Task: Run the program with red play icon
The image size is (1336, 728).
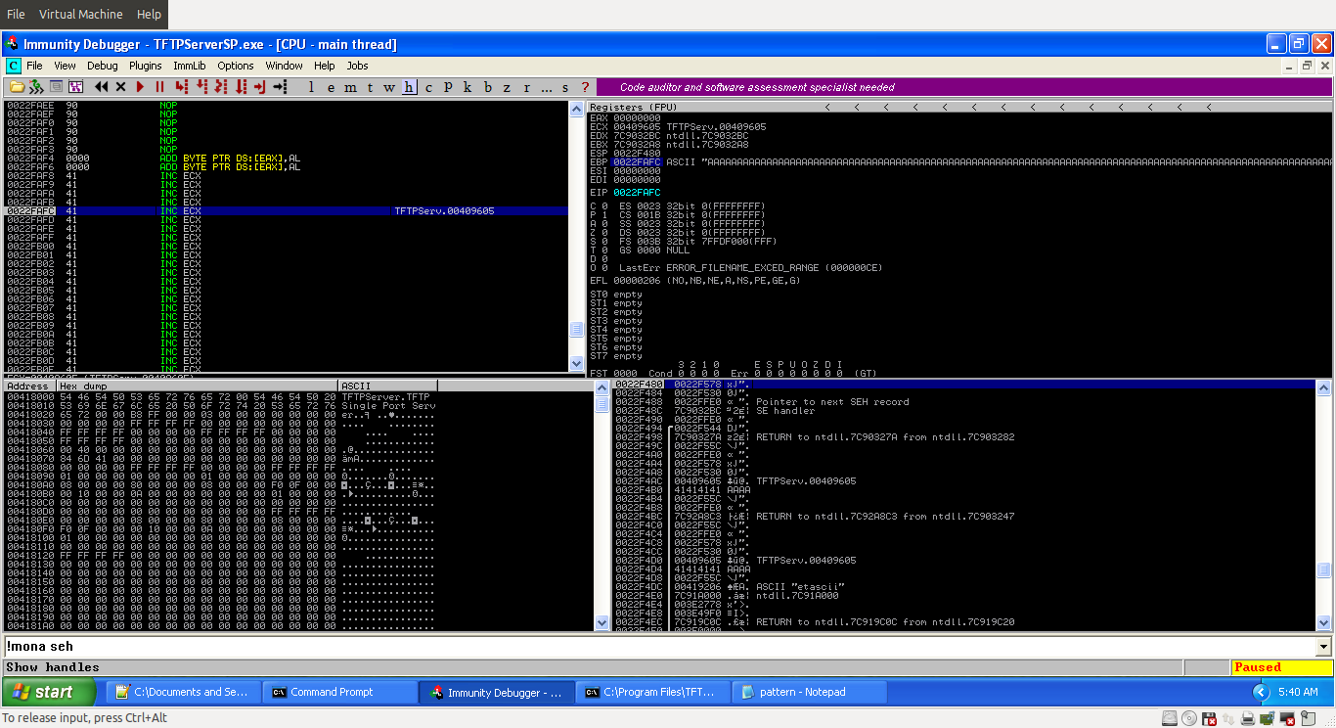Action: (x=140, y=87)
